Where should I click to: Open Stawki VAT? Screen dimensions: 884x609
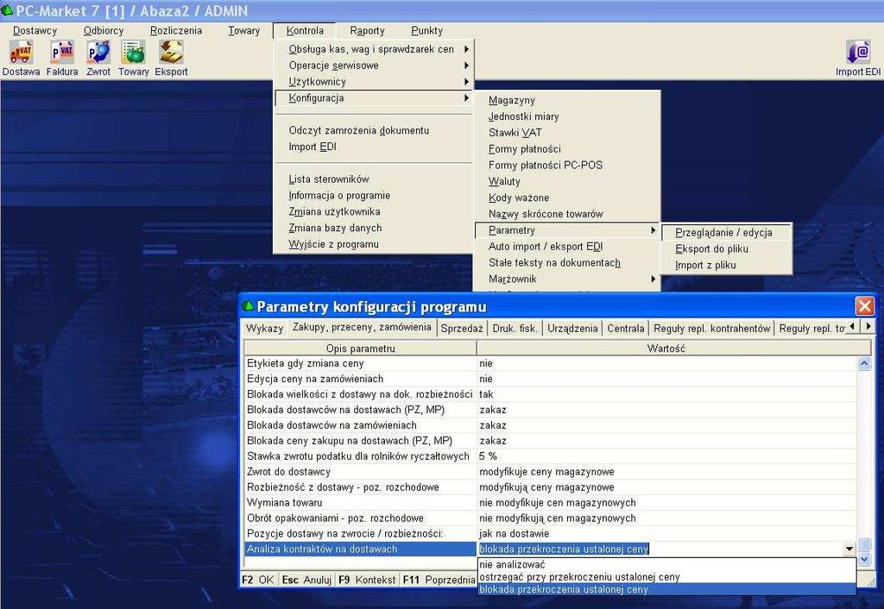click(x=566, y=133)
